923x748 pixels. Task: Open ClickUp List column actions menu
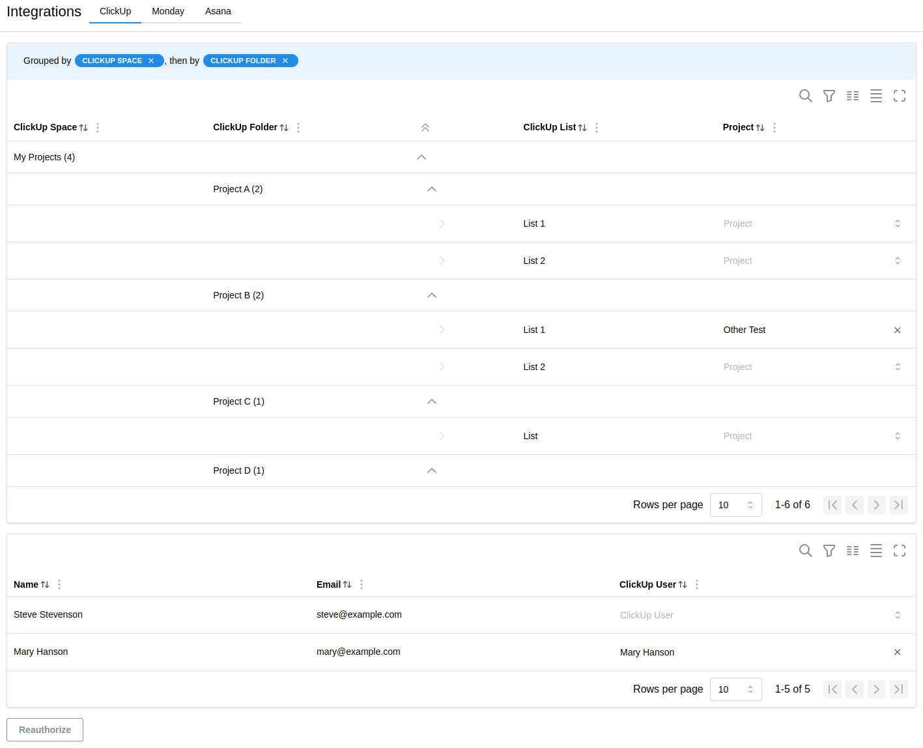[597, 128]
